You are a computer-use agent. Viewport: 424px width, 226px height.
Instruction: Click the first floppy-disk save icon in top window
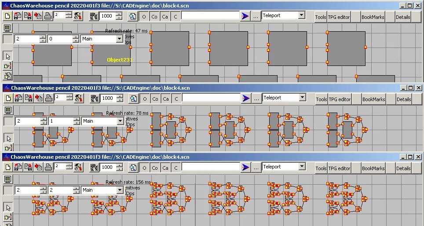[18, 16]
